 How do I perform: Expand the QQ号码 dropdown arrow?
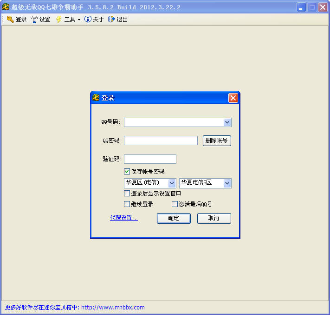[227, 122]
